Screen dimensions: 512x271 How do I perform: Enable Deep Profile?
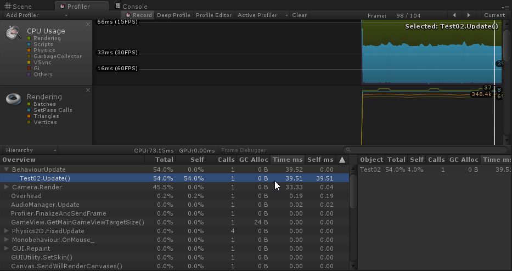click(173, 15)
